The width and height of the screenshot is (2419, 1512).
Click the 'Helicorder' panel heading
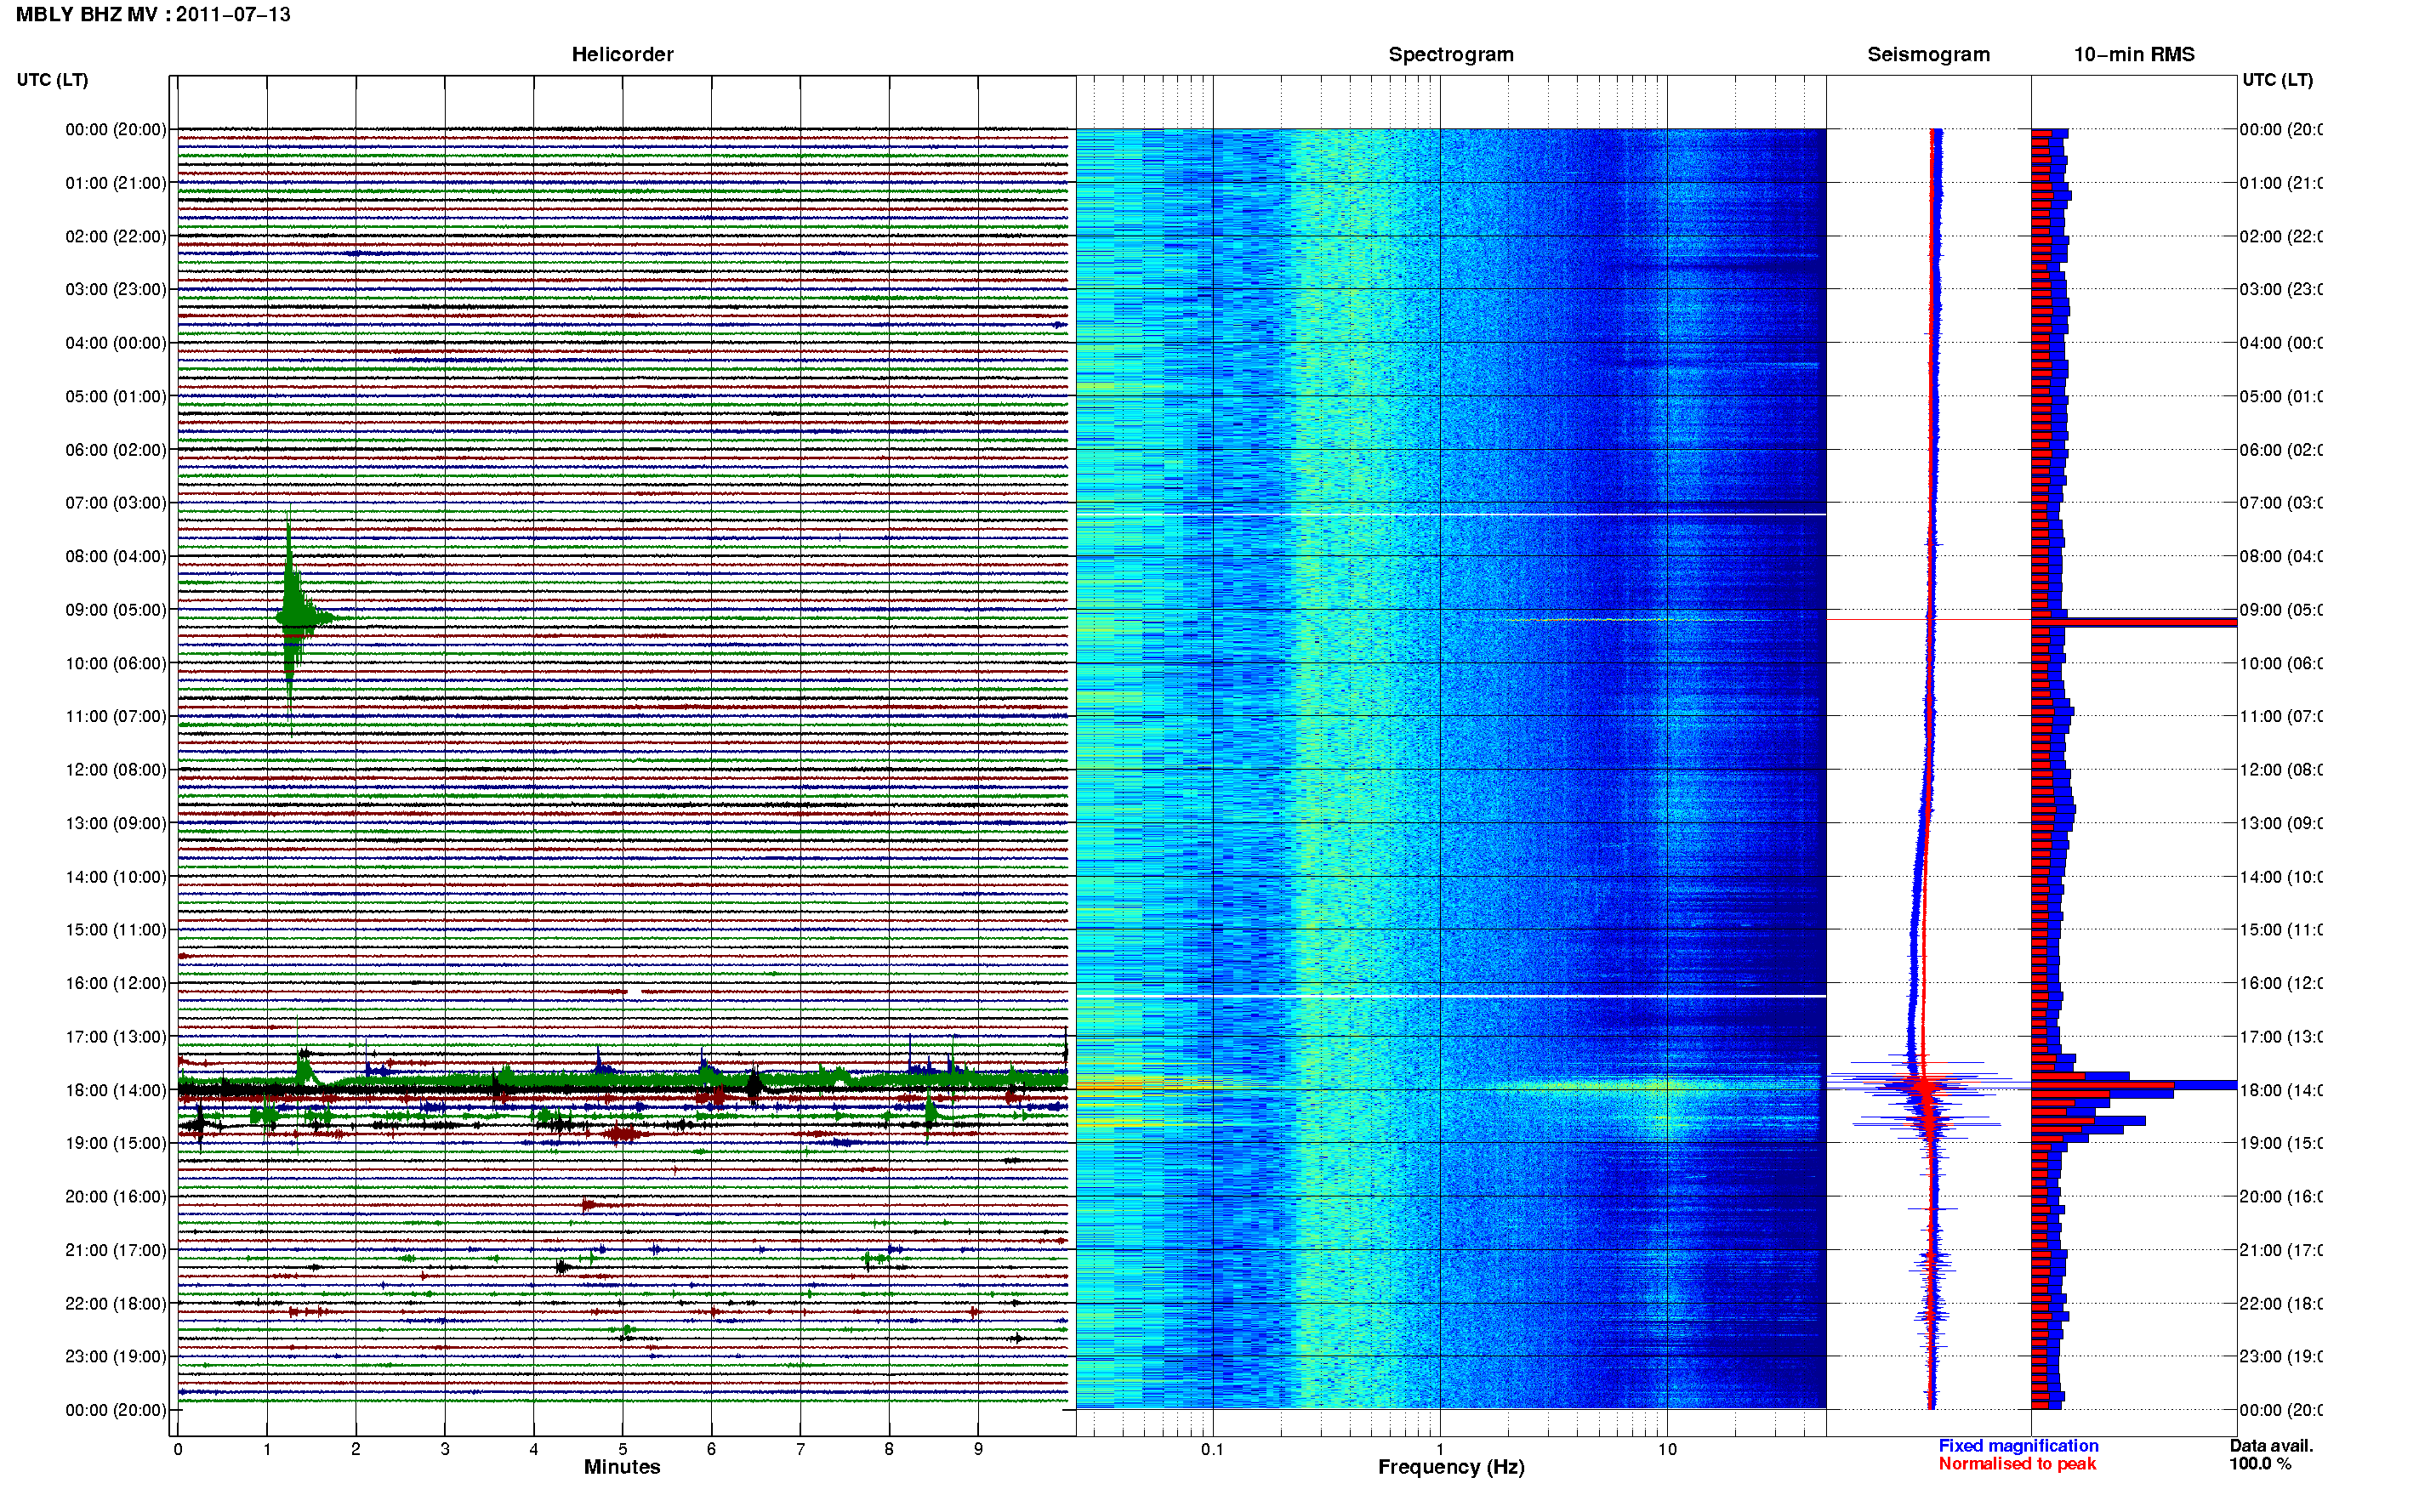coord(622,54)
